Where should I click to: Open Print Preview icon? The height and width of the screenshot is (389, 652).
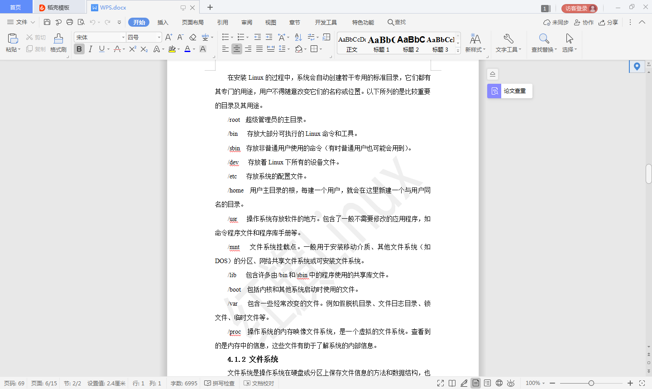(81, 22)
